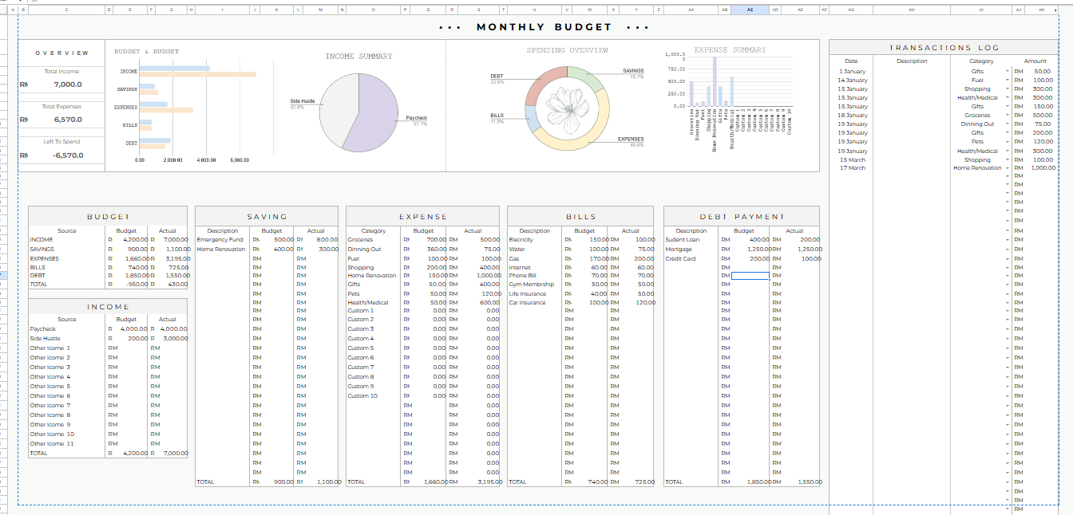This screenshot has width=1073, height=515.
Task: Select column header AH
Action: [x=911, y=10]
